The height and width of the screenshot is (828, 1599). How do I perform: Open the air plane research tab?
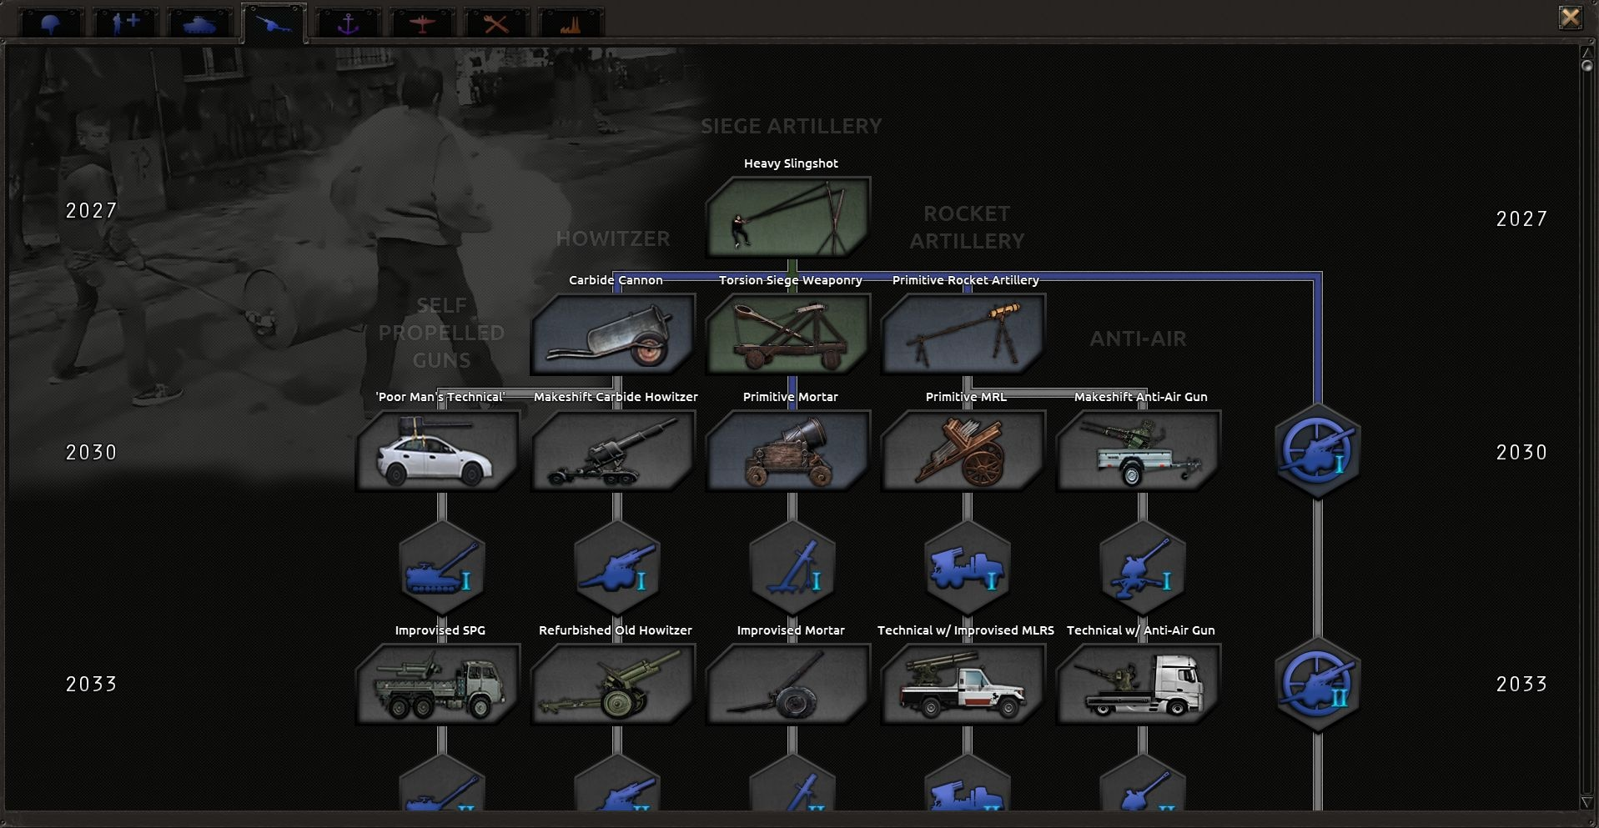pyautogui.click(x=423, y=23)
